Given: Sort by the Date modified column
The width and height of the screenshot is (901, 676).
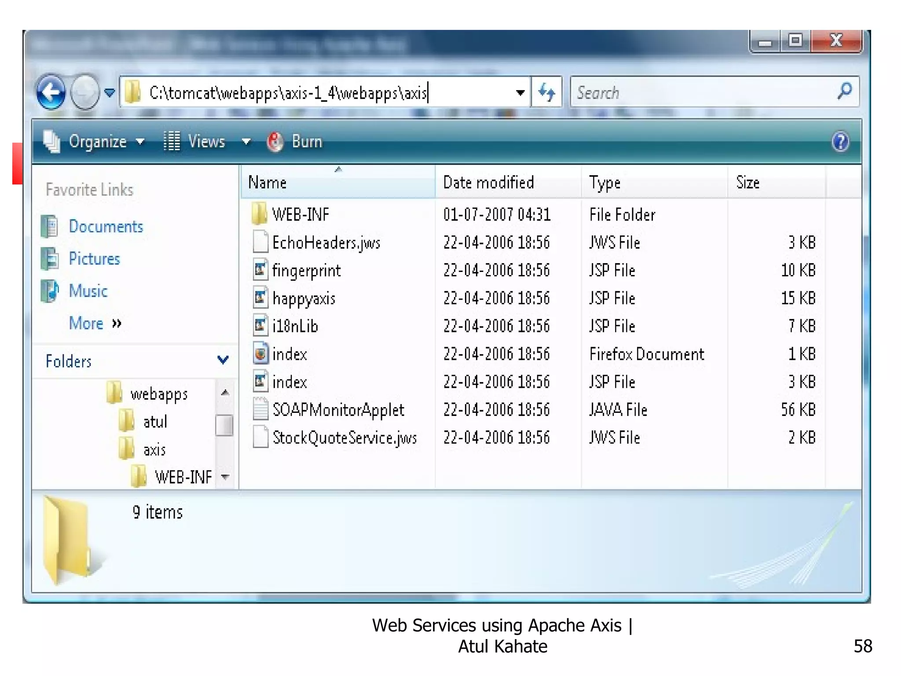Looking at the screenshot, I should tap(508, 182).
